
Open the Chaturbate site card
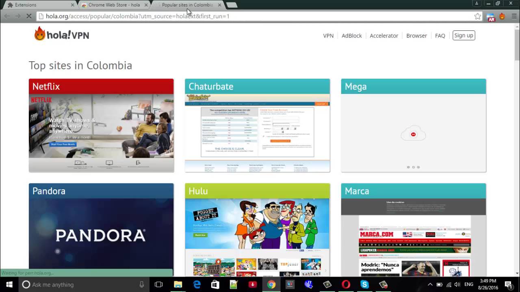click(x=258, y=125)
